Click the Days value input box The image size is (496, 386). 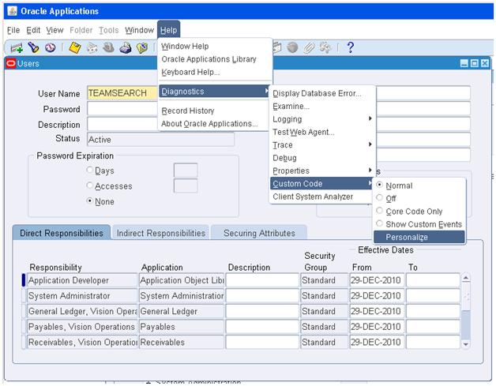[x=186, y=170]
